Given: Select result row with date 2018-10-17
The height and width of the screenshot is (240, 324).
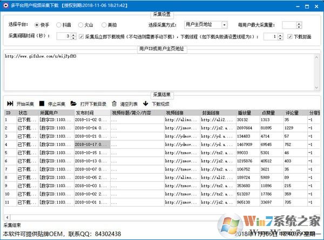Looking at the screenshot, I should (92, 145).
